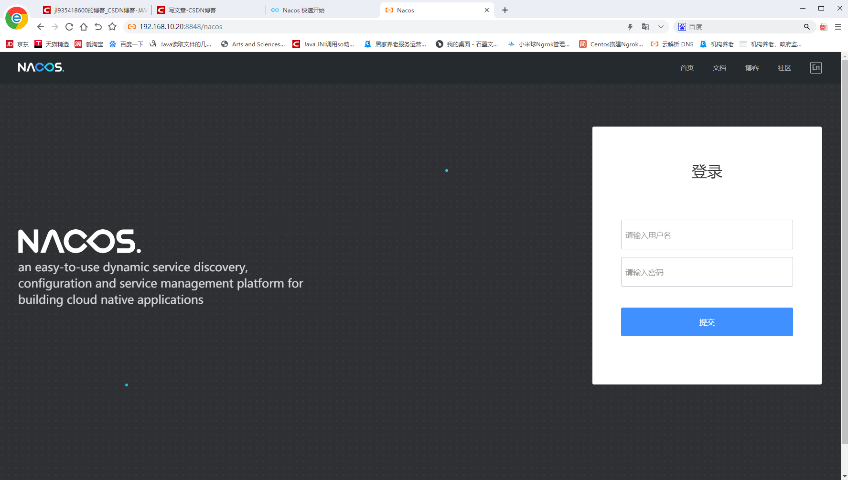The height and width of the screenshot is (480, 848).
Task: Click the magnifier search icon
Action: pyautogui.click(x=807, y=27)
